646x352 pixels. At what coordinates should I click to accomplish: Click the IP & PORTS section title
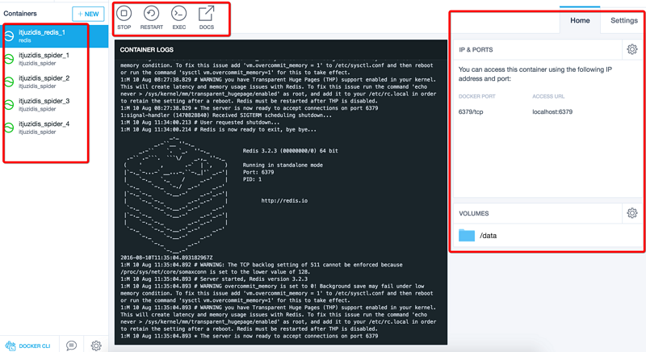coord(476,49)
